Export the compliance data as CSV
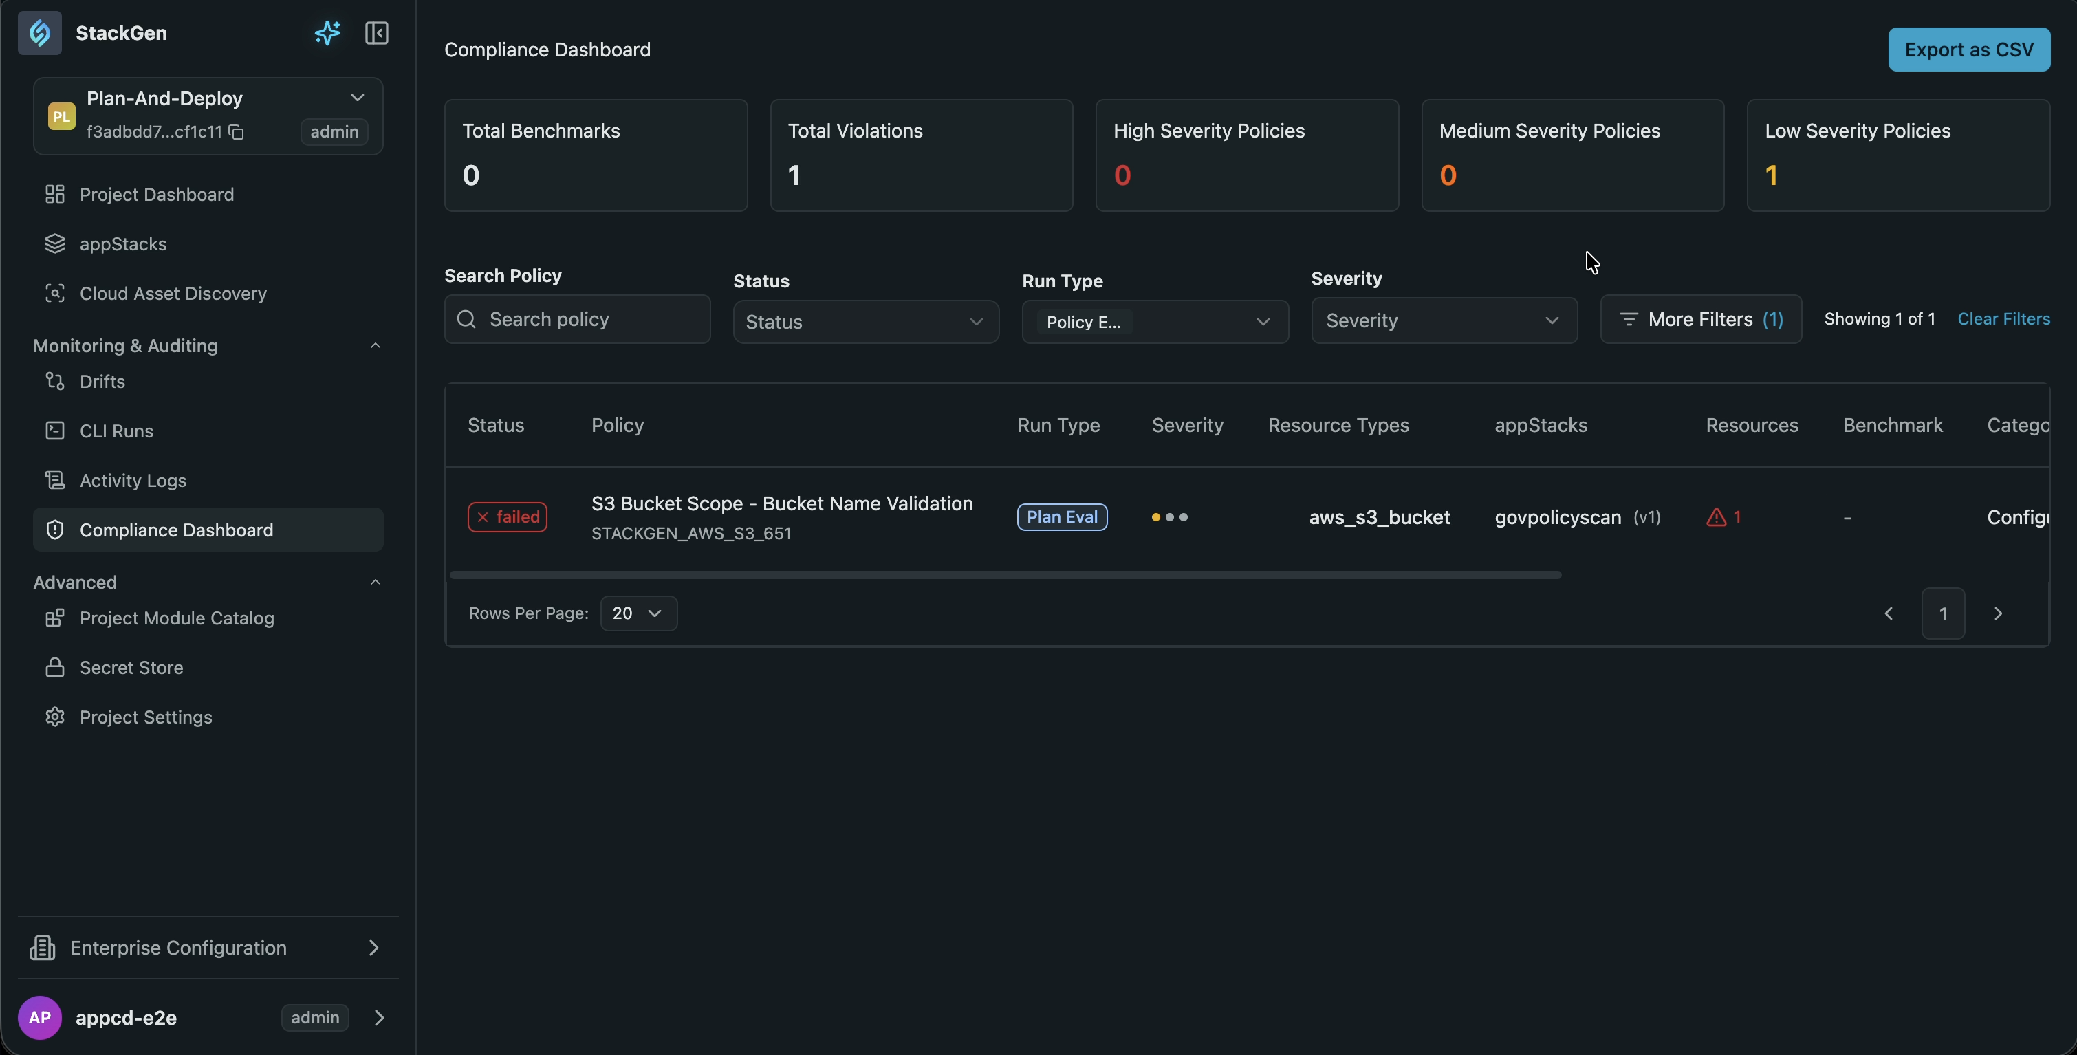Screen dimensions: 2077x1055 1969,50
